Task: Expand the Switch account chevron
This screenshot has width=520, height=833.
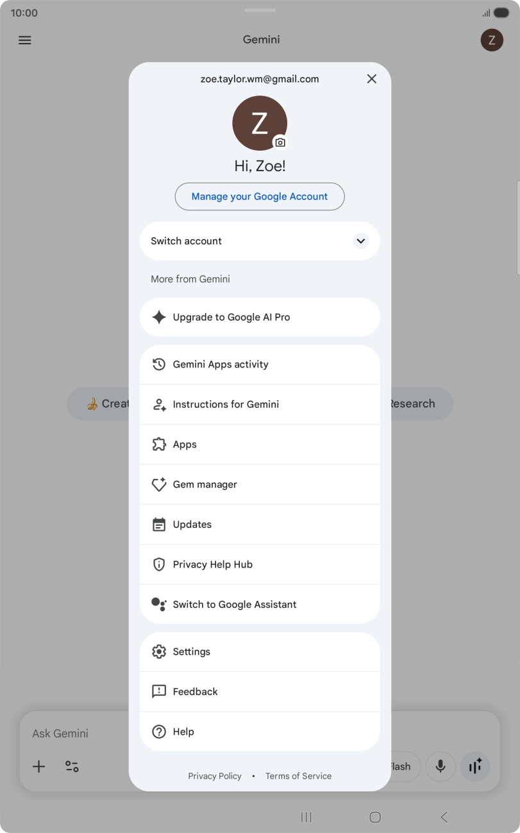Action: point(361,241)
